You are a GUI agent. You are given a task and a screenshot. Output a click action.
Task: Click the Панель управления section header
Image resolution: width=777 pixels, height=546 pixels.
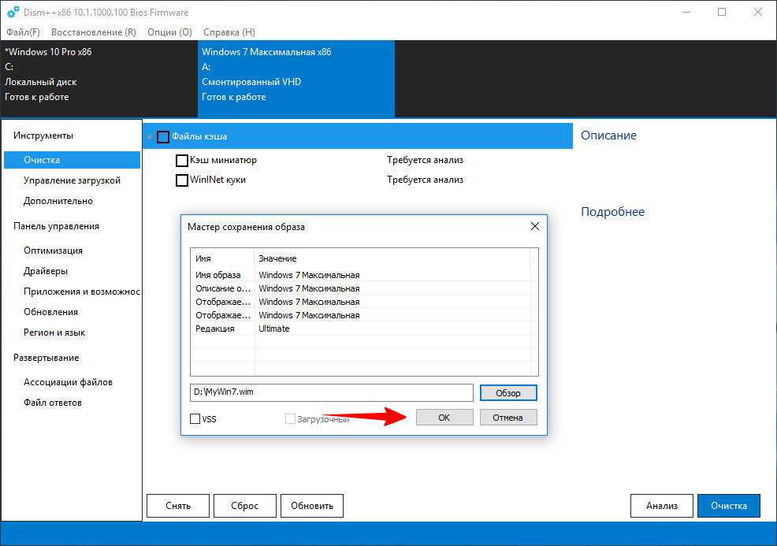56,226
